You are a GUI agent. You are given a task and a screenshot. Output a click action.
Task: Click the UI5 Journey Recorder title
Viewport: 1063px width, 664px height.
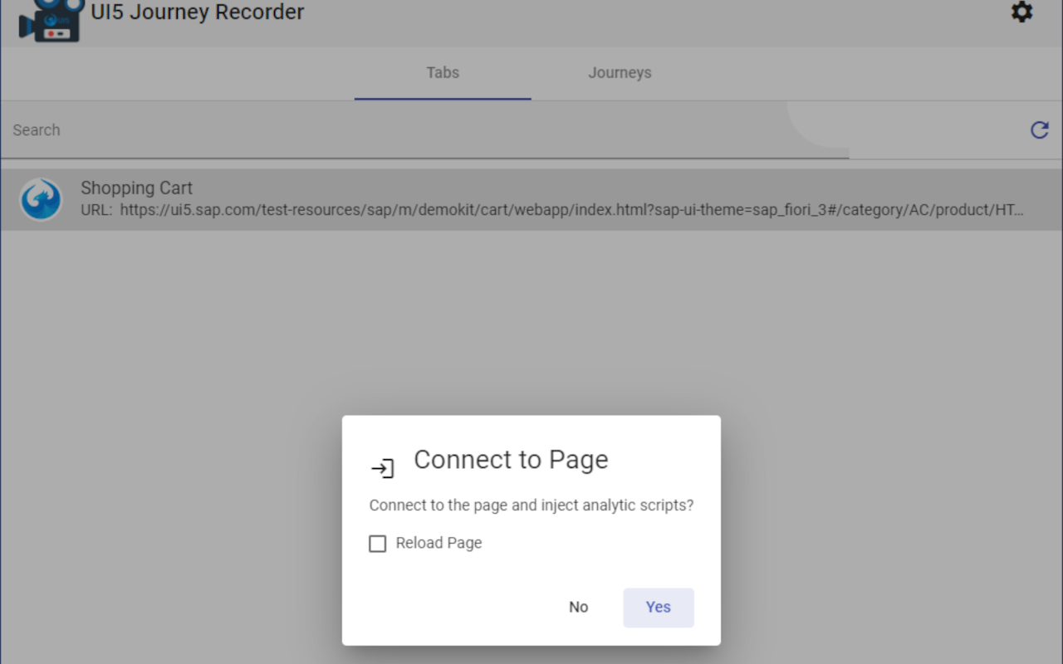(198, 12)
